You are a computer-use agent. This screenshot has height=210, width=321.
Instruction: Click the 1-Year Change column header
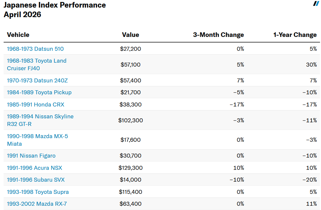(x=295, y=35)
